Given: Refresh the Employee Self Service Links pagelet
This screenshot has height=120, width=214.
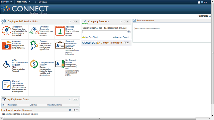Looking at the screenshot, I should [x=70, y=21].
